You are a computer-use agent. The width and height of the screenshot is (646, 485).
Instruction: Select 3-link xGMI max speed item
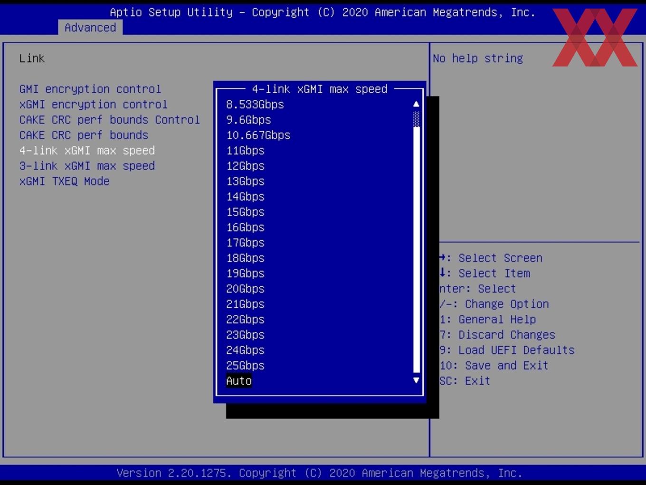tap(87, 166)
